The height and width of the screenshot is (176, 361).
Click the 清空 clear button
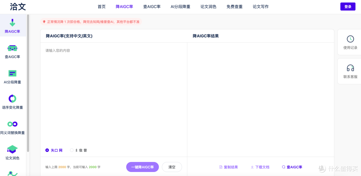[172, 167]
